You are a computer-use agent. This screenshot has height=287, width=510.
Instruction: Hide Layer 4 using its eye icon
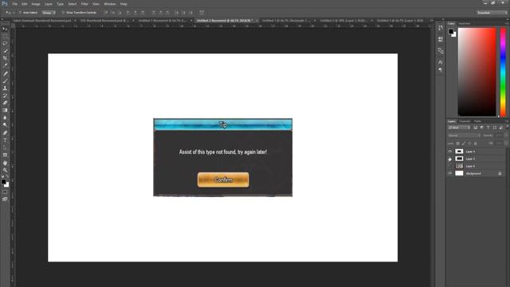pos(450,151)
